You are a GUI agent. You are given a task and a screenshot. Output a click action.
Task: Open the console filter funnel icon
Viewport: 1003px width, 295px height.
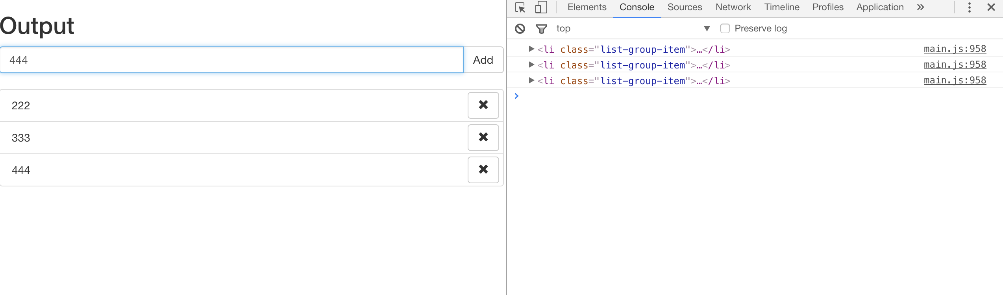[541, 28]
